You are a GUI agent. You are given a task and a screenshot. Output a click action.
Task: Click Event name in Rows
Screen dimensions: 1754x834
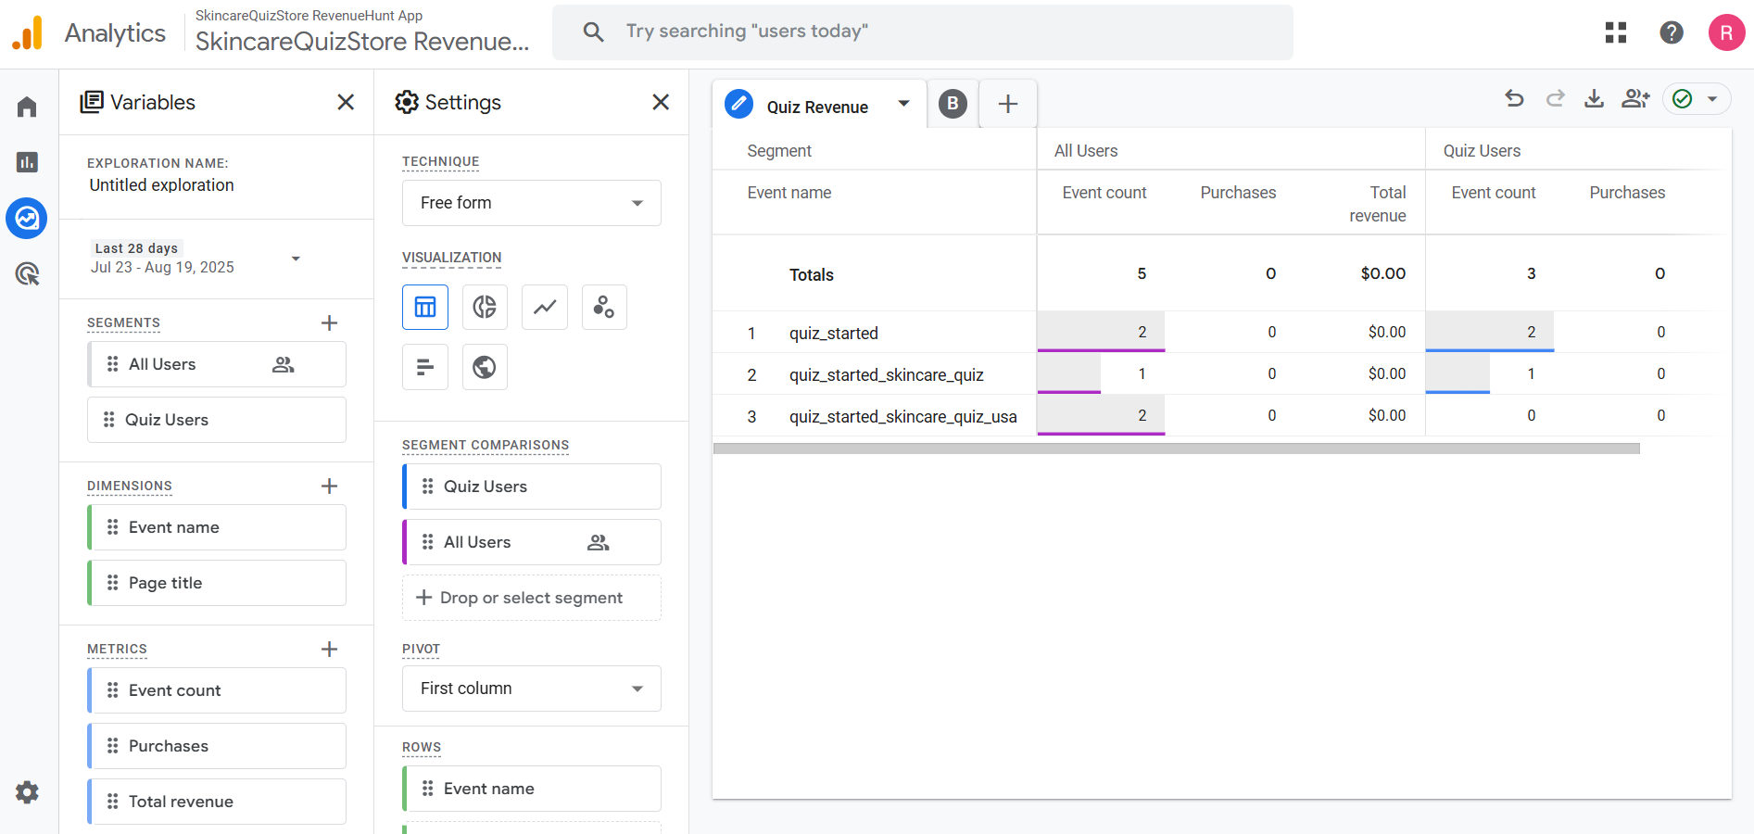coord(532,789)
